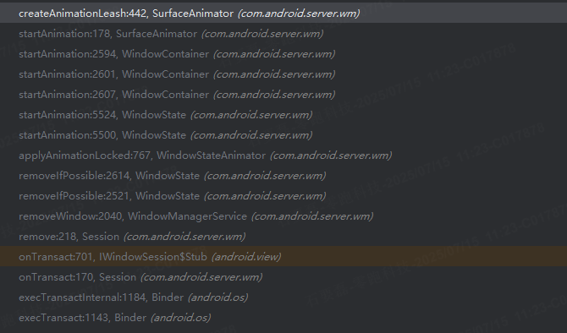Select the removeIfPossible:2521 WindowState frame

point(283,196)
